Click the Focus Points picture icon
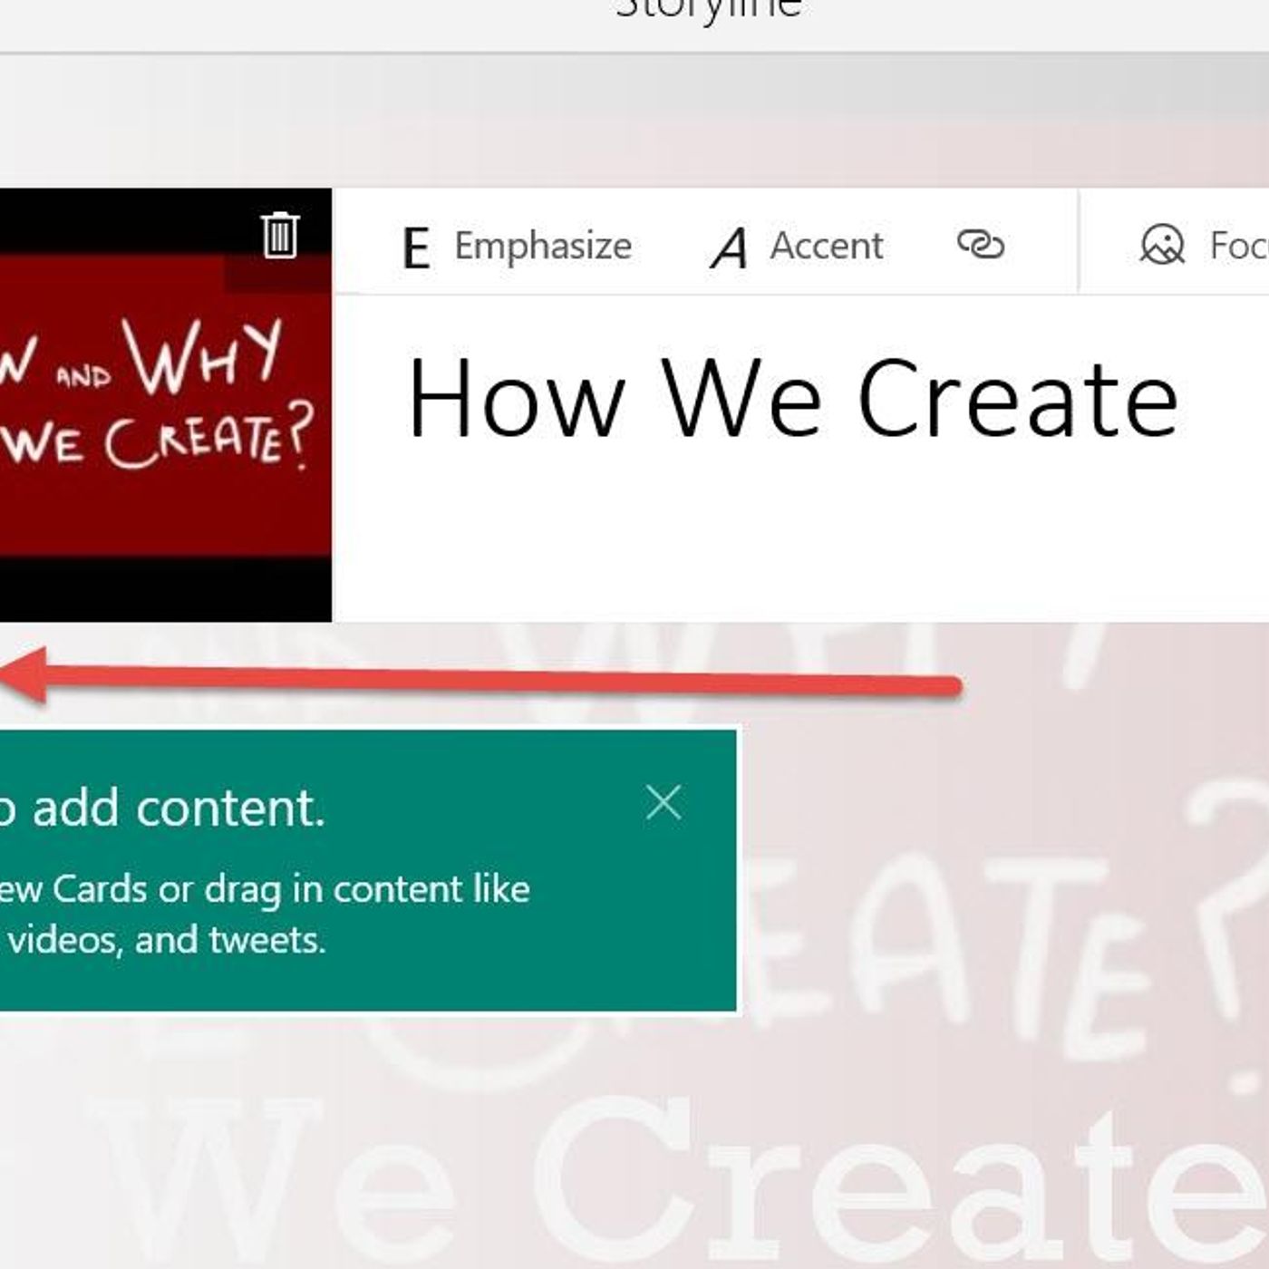1269x1269 pixels. [1161, 245]
